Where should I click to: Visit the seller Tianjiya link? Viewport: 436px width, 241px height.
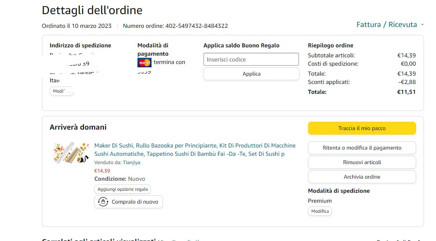132,162
